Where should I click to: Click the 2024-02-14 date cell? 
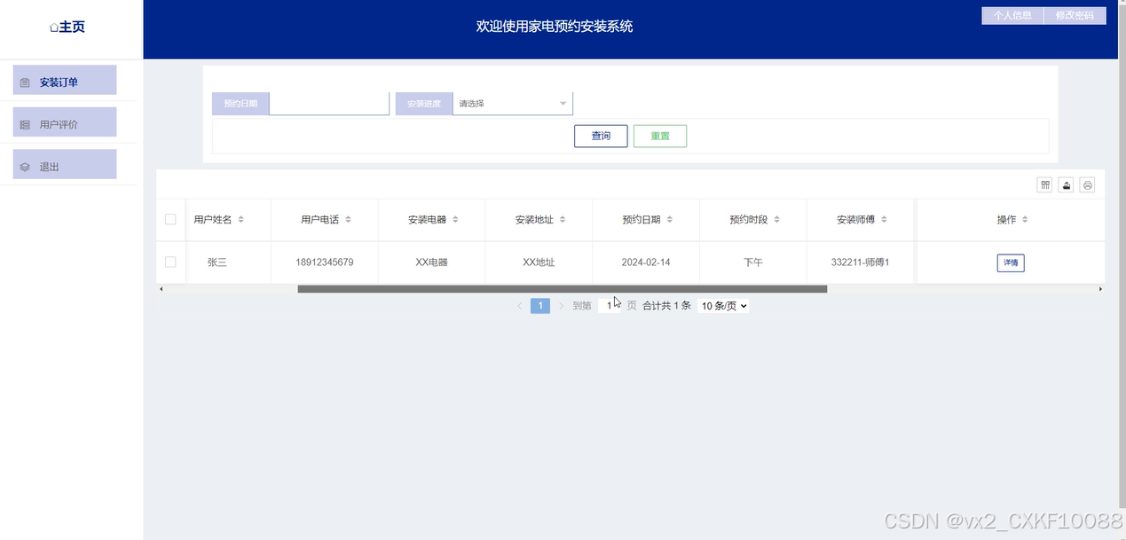coord(646,262)
